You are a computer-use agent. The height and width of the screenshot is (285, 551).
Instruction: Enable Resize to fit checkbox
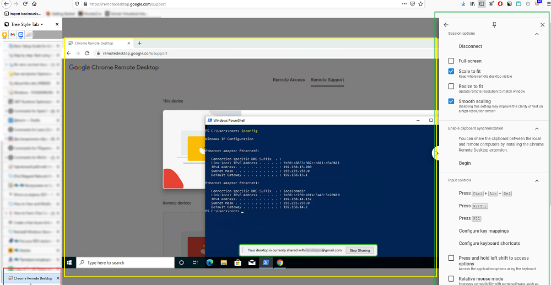(x=451, y=86)
